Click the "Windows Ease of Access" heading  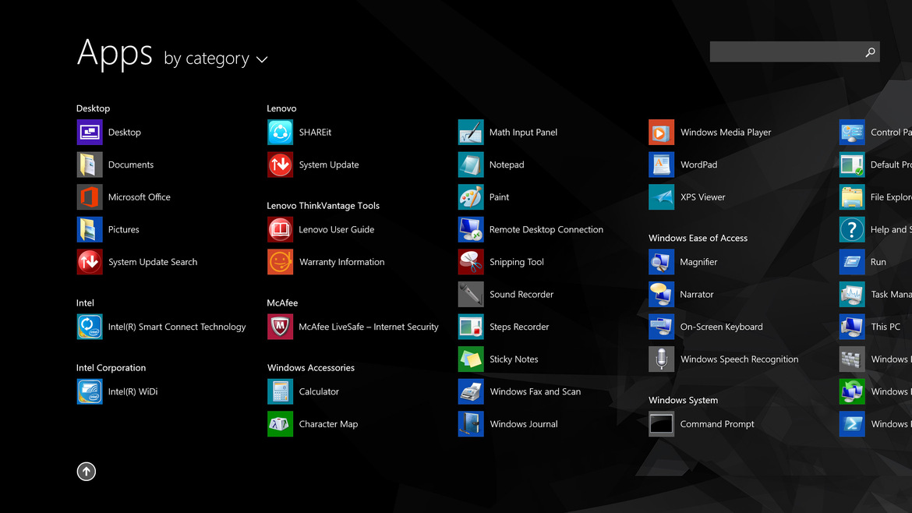(x=698, y=238)
